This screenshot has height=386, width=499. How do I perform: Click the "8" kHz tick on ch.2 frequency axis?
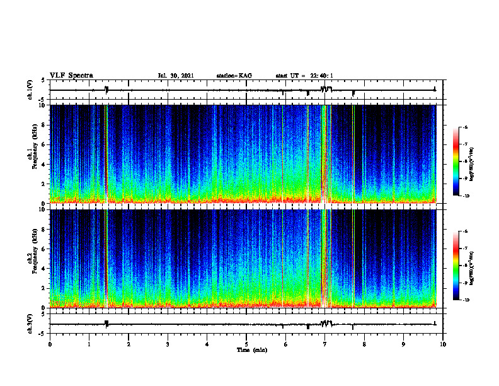pyautogui.click(x=44, y=230)
